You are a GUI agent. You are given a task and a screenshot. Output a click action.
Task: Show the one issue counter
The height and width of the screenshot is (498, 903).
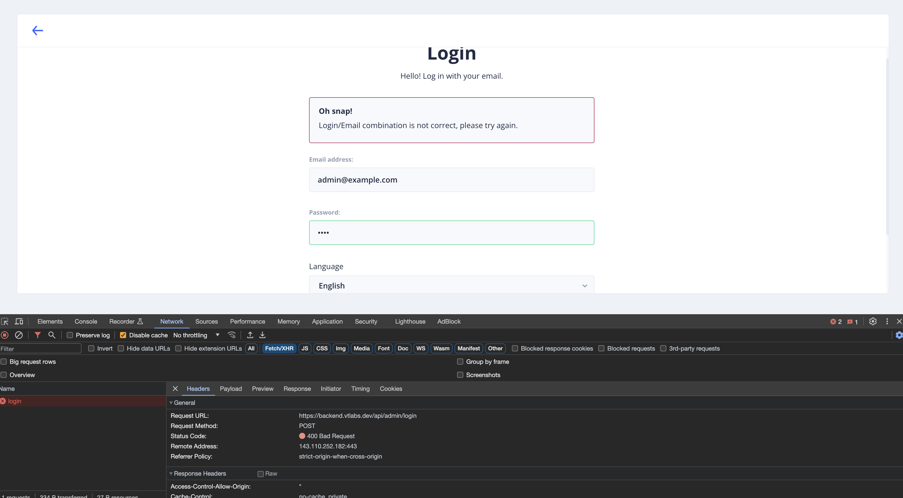[853, 322]
